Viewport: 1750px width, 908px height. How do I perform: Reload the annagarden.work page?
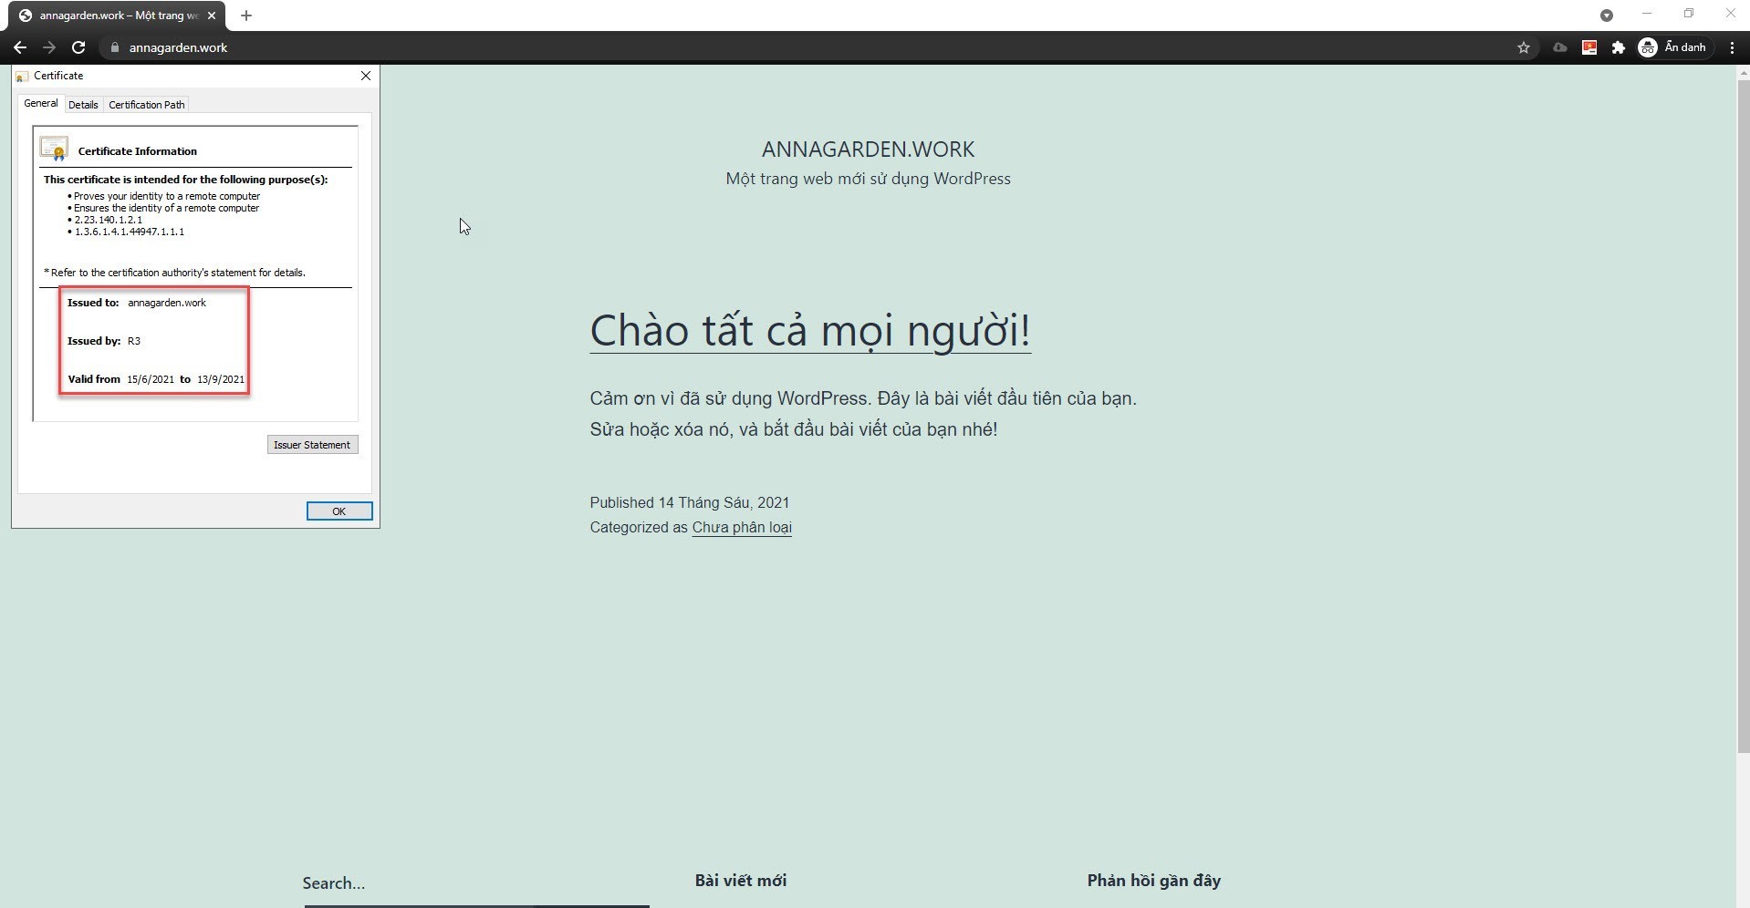pos(78,47)
